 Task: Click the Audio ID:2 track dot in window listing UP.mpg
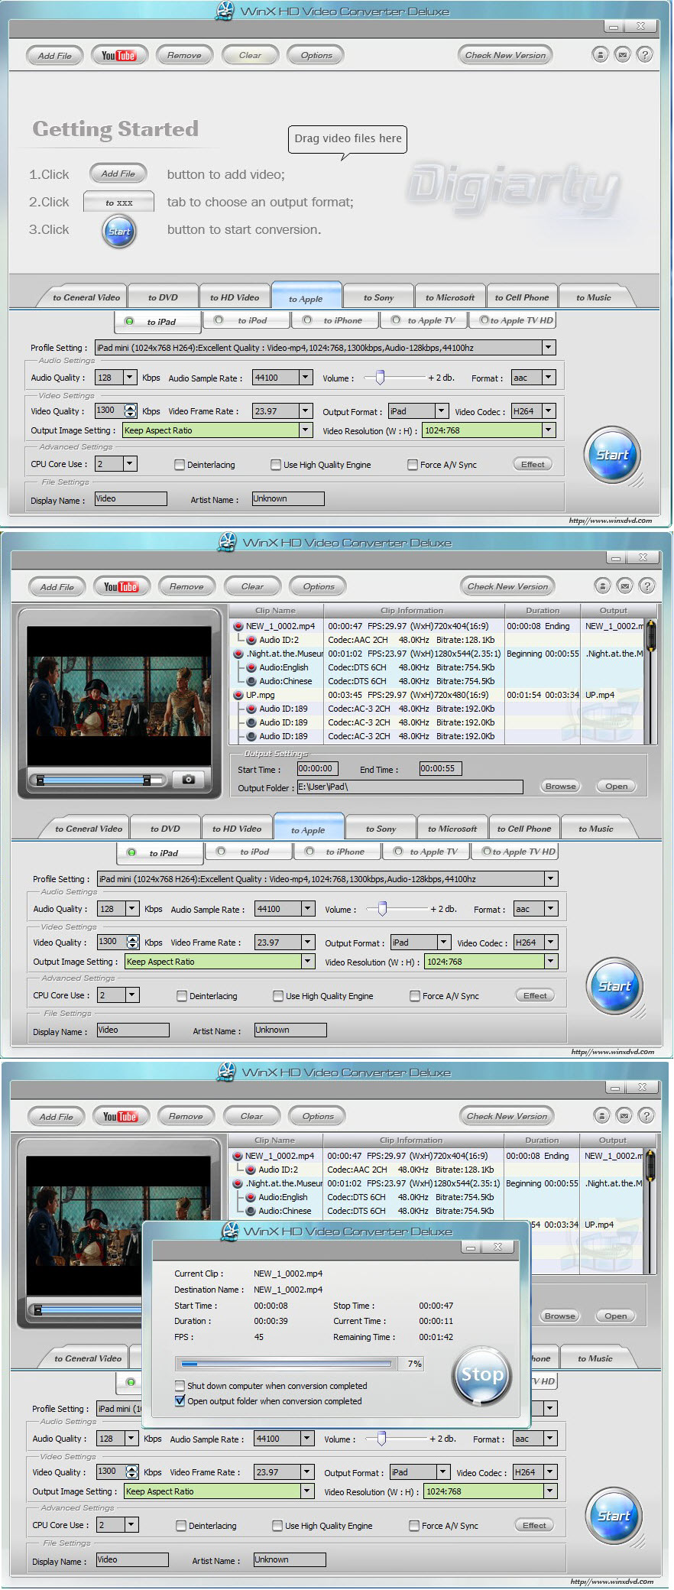(251, 640)
